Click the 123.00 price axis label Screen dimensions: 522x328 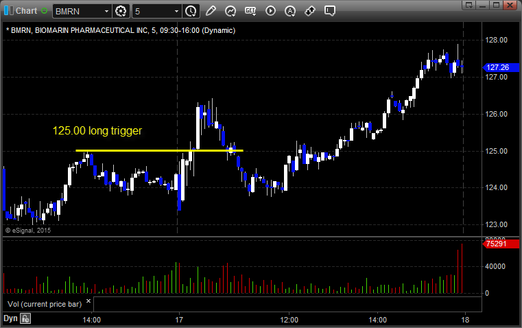[497, 224]
